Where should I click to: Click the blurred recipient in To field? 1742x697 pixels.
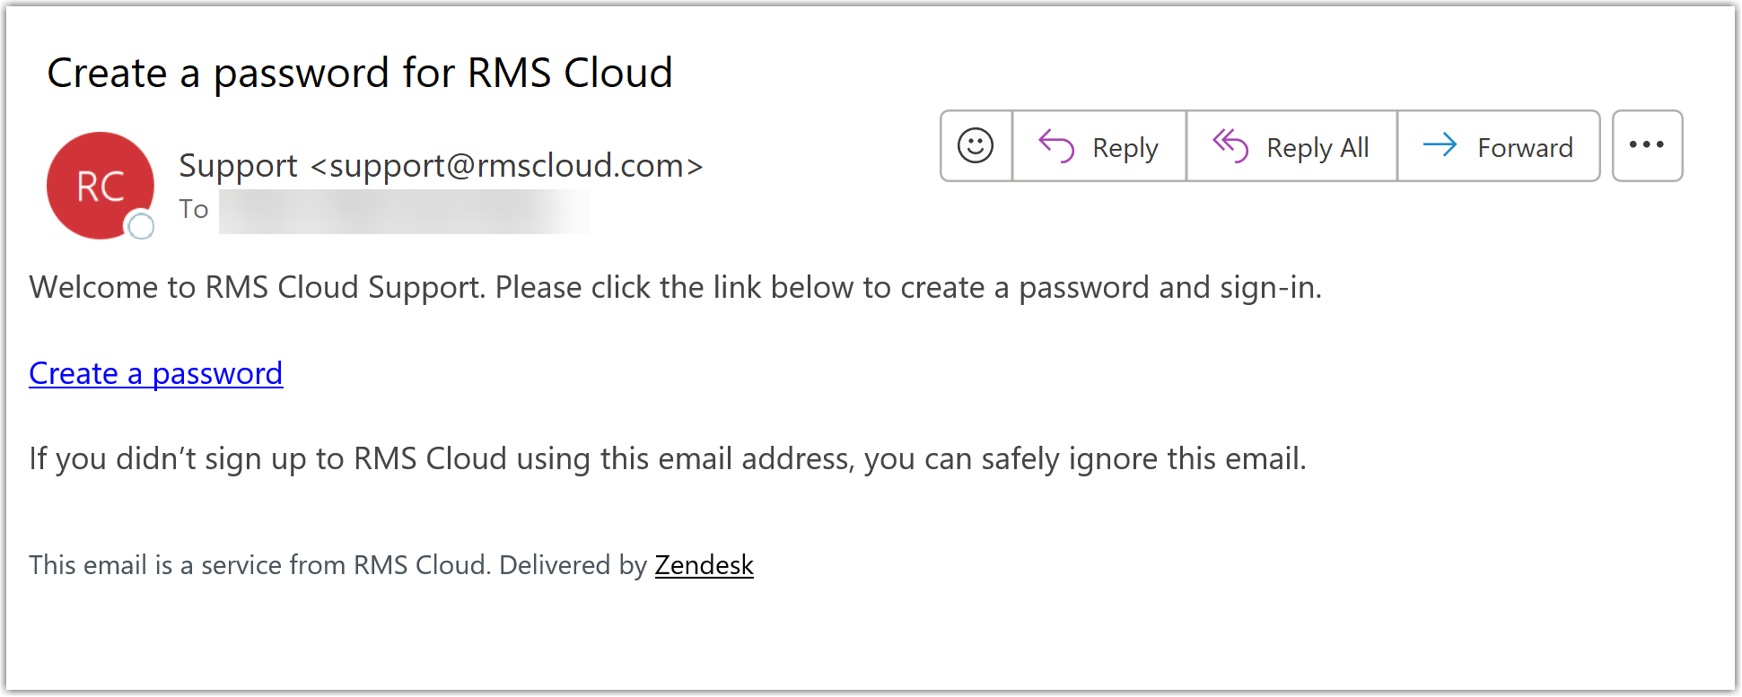point(403,212)
